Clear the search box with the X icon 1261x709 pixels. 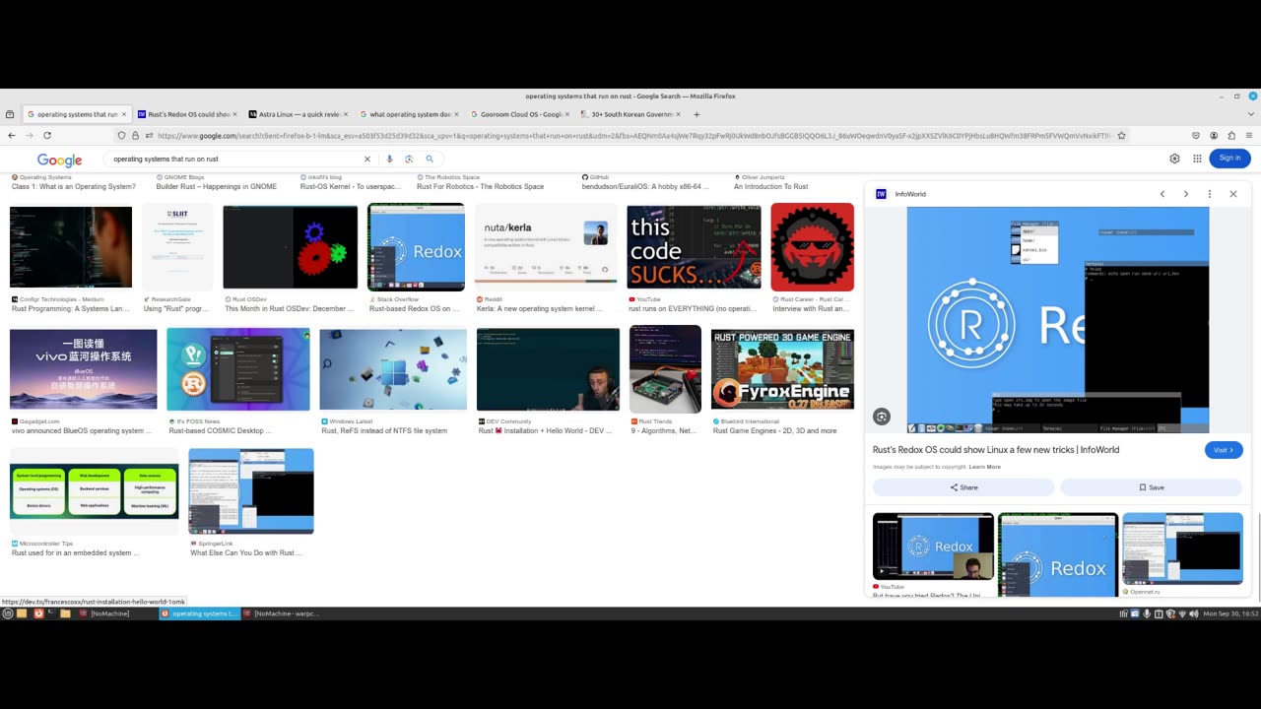[367, 159]
